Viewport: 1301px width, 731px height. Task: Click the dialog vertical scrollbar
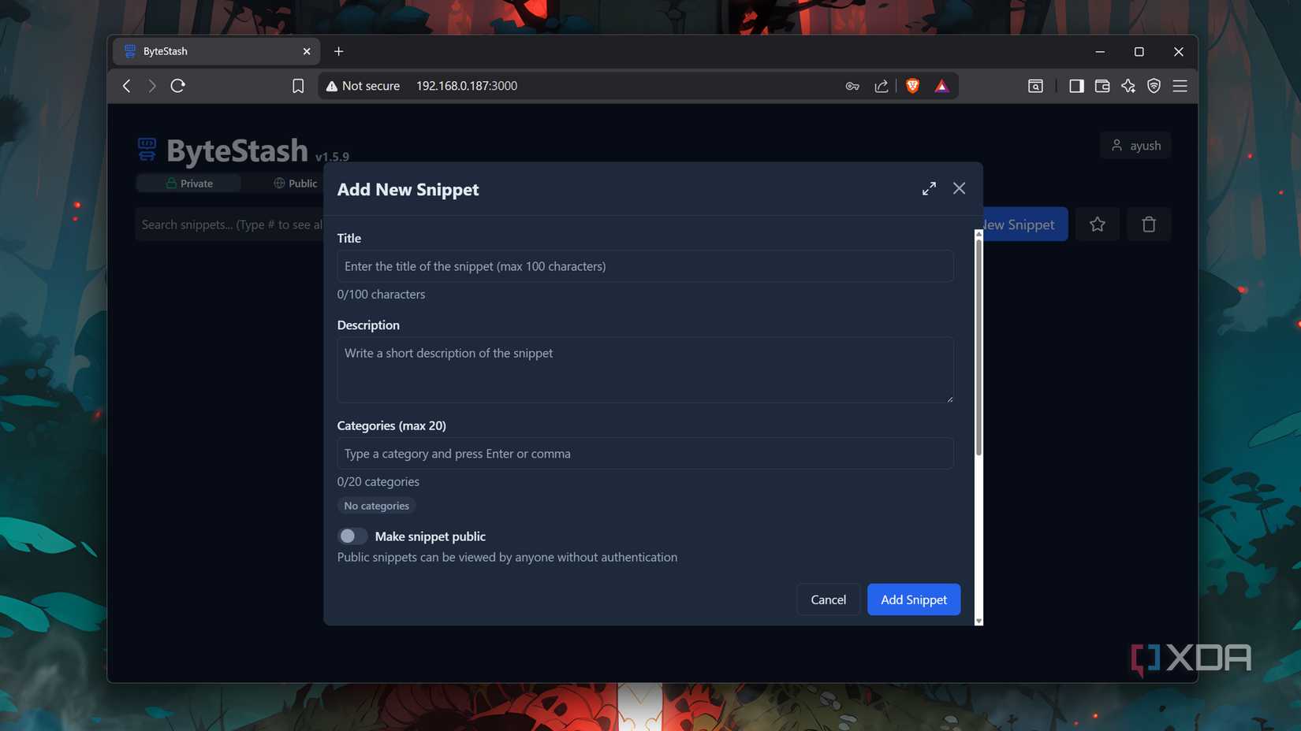coord(979,347)
